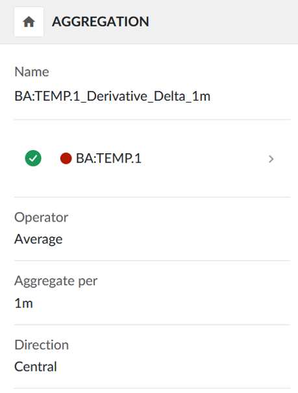Open the red color dot of BA:TEMP.1
The height and width of the screenshot is (393, 298).
point(66,158)
